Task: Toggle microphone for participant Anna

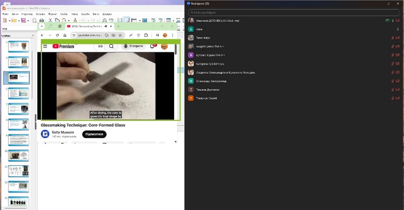Action: pyautogui.click(x=398, y=30)
